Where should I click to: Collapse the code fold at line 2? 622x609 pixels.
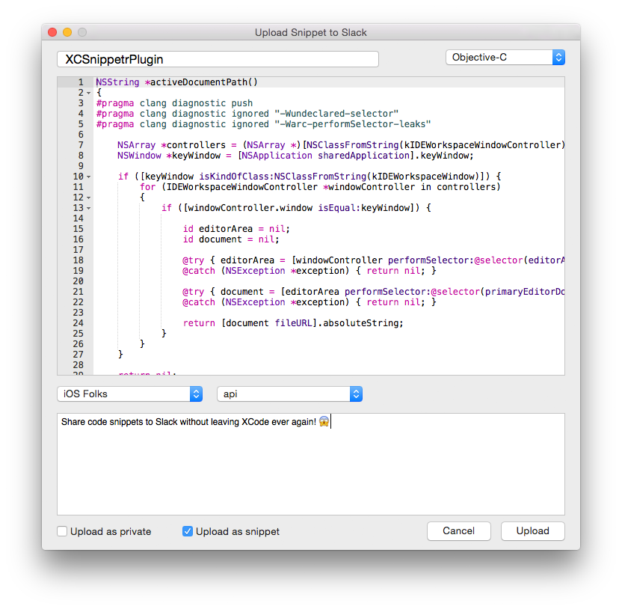point(89,93)
